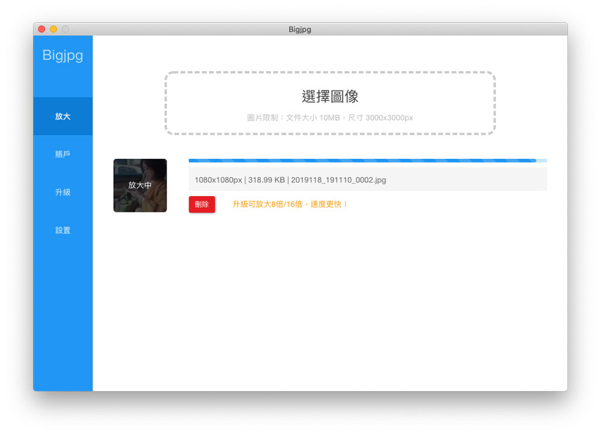Switch to the 放大 sidebar tab

click(63, 116)
